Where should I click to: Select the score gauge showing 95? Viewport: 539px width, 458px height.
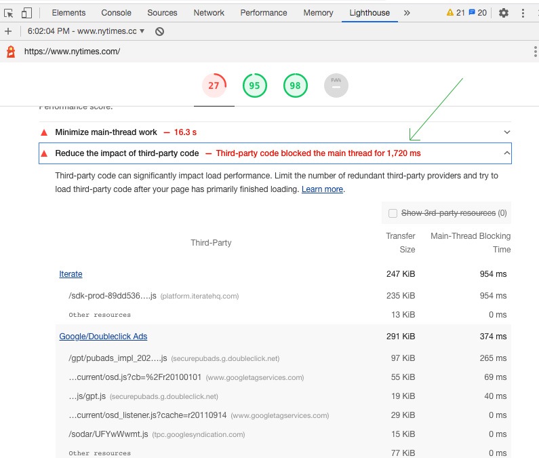(x=255, y=85)
